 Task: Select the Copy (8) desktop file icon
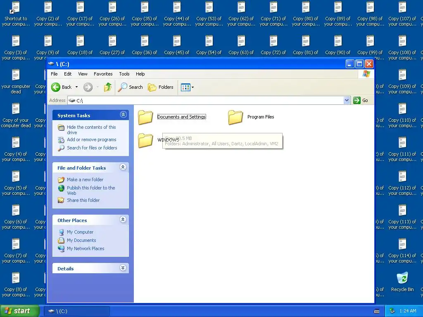pos(16,278)
